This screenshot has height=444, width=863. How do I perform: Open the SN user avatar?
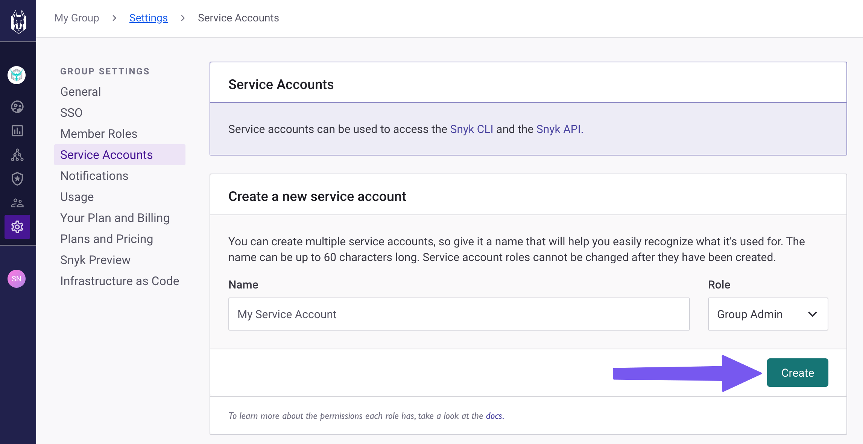(x=17, y=279)
